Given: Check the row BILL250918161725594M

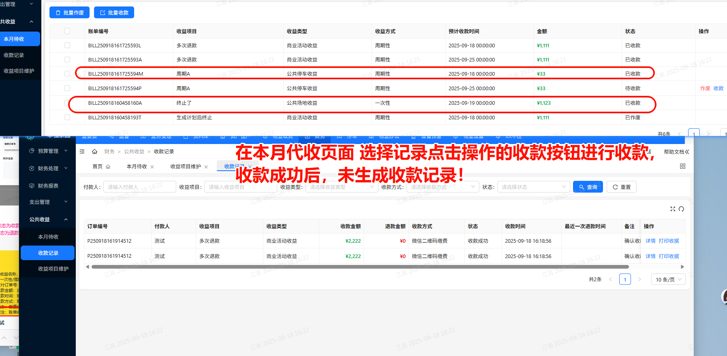Looking at the screenshot, I should 67,74.
